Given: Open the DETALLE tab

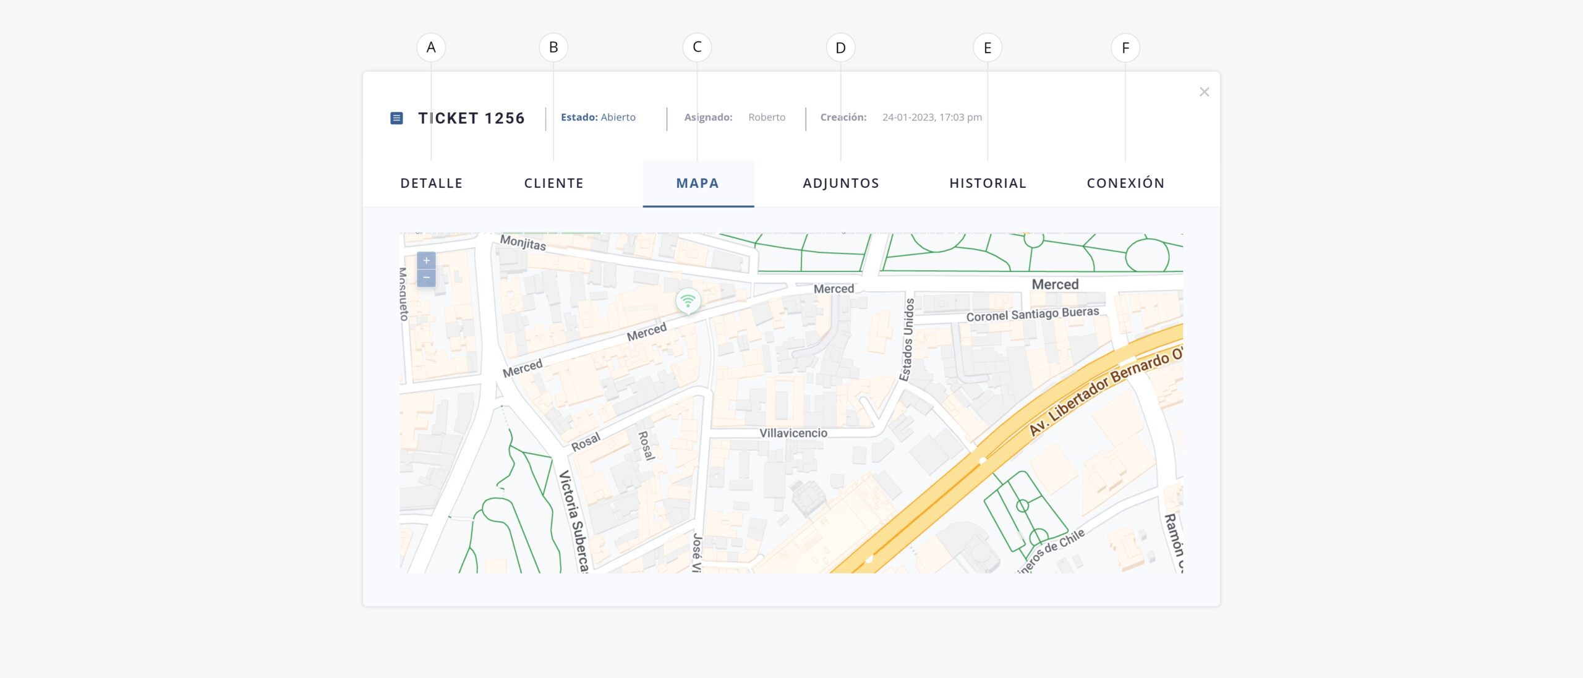Looking at the screenshot, I should [x=431, y=184].
